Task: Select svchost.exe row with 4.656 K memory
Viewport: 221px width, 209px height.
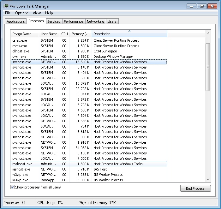Action: [89, 110]
